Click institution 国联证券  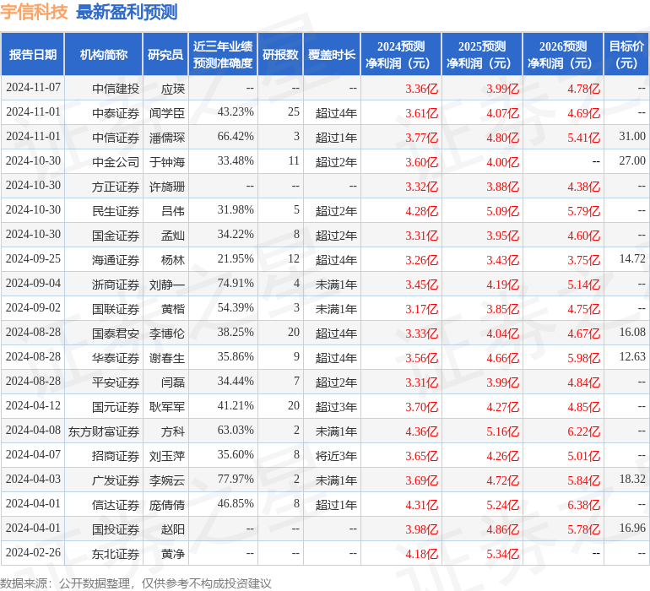(x=116, y=309)
